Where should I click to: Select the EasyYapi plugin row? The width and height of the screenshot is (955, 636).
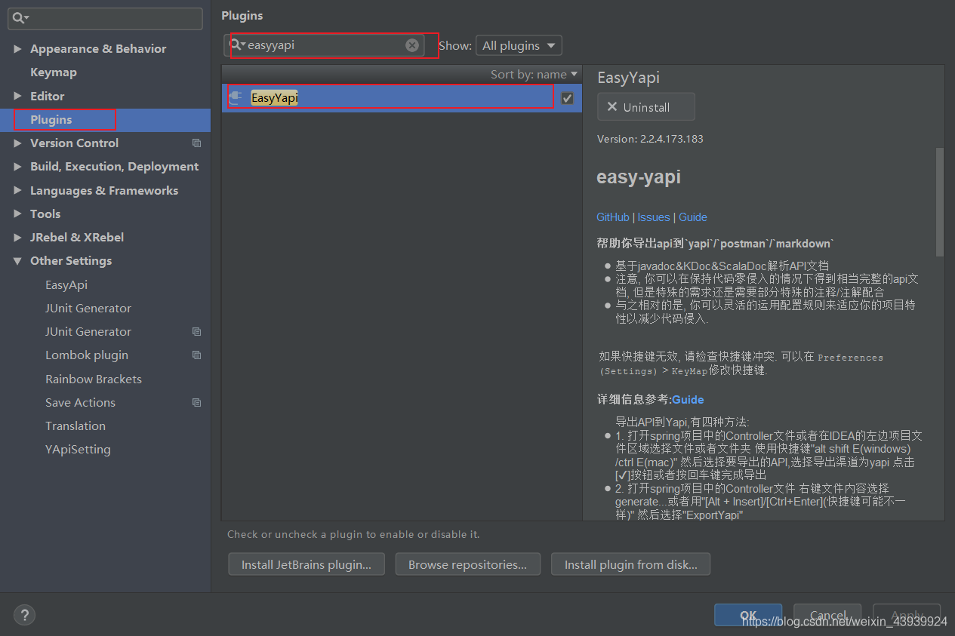[402, 98]
